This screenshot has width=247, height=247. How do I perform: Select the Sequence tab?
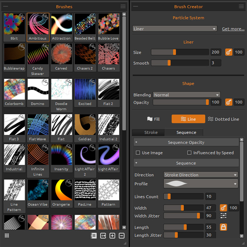186,132
